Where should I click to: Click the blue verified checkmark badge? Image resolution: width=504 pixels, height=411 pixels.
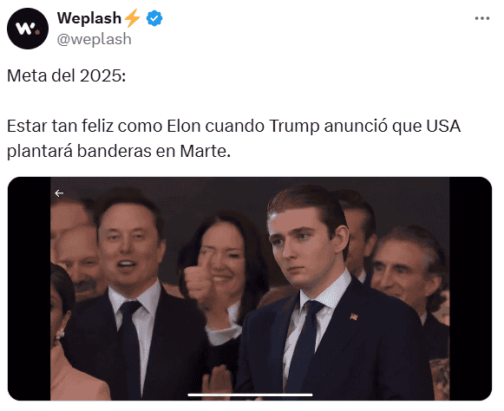[x=154, y=18]
